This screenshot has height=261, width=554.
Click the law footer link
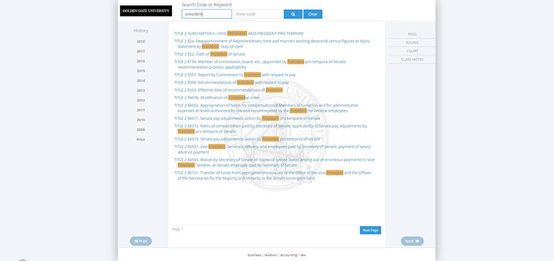pos(303,255)
